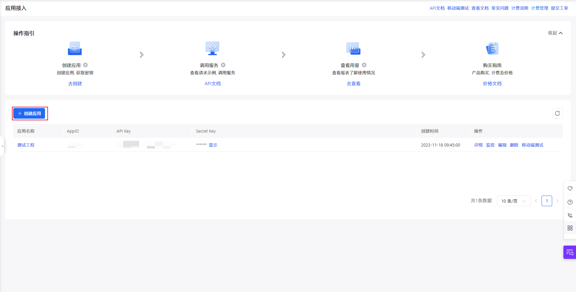Expand the collapsed left sidebar handle
Viewport: 576px width, 292px height.
[x=2, y=146]
